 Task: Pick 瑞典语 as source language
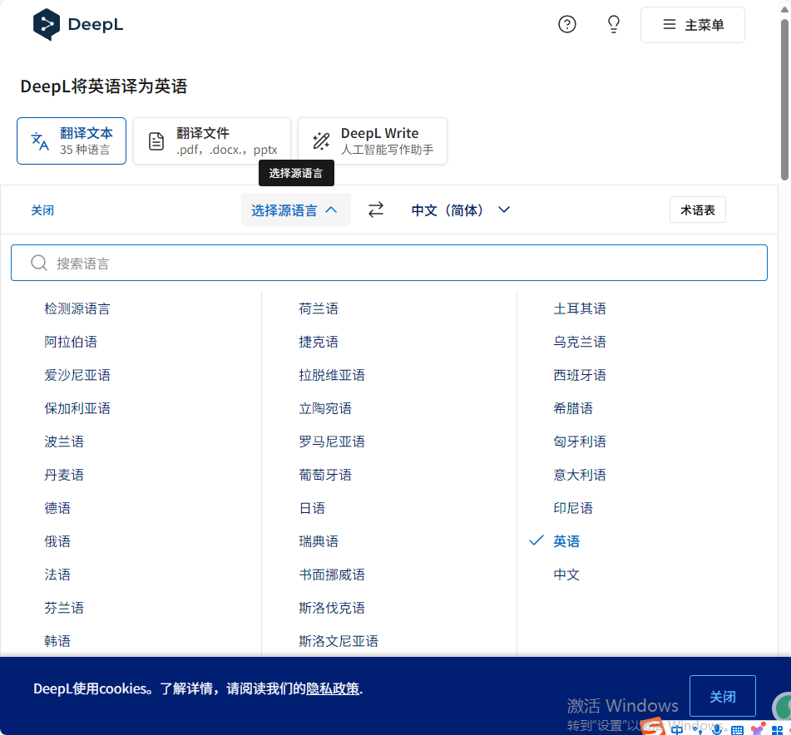click(319, 541)
